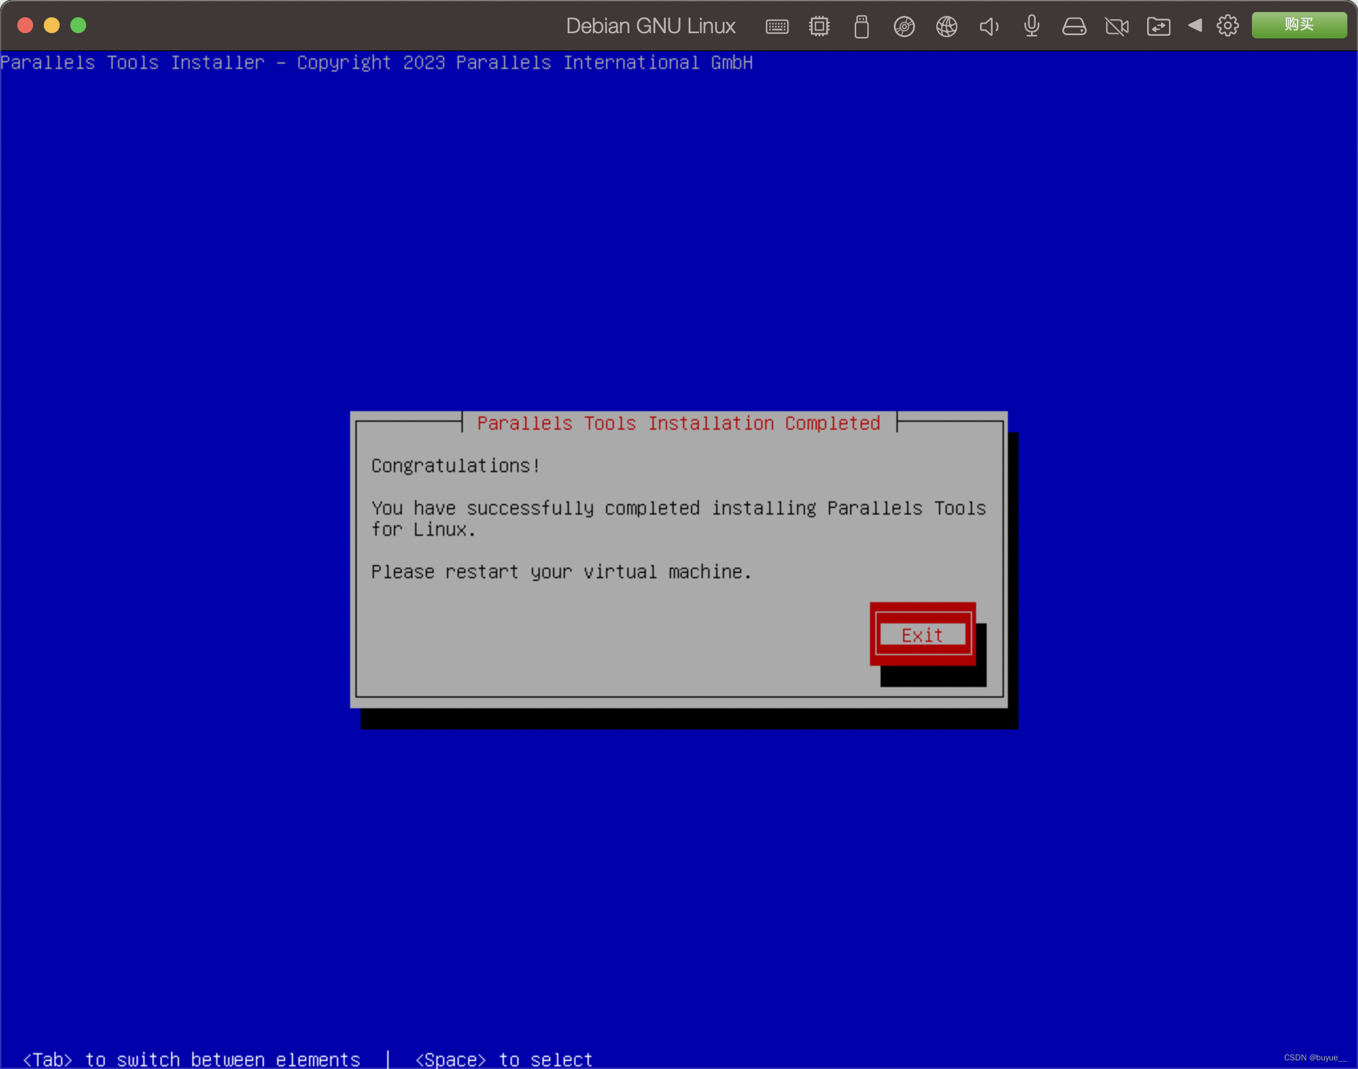Viewport: 1358px width, 1069px height.
Task: Click the Exit button in installer dialog
Action: tap(922, 635)
